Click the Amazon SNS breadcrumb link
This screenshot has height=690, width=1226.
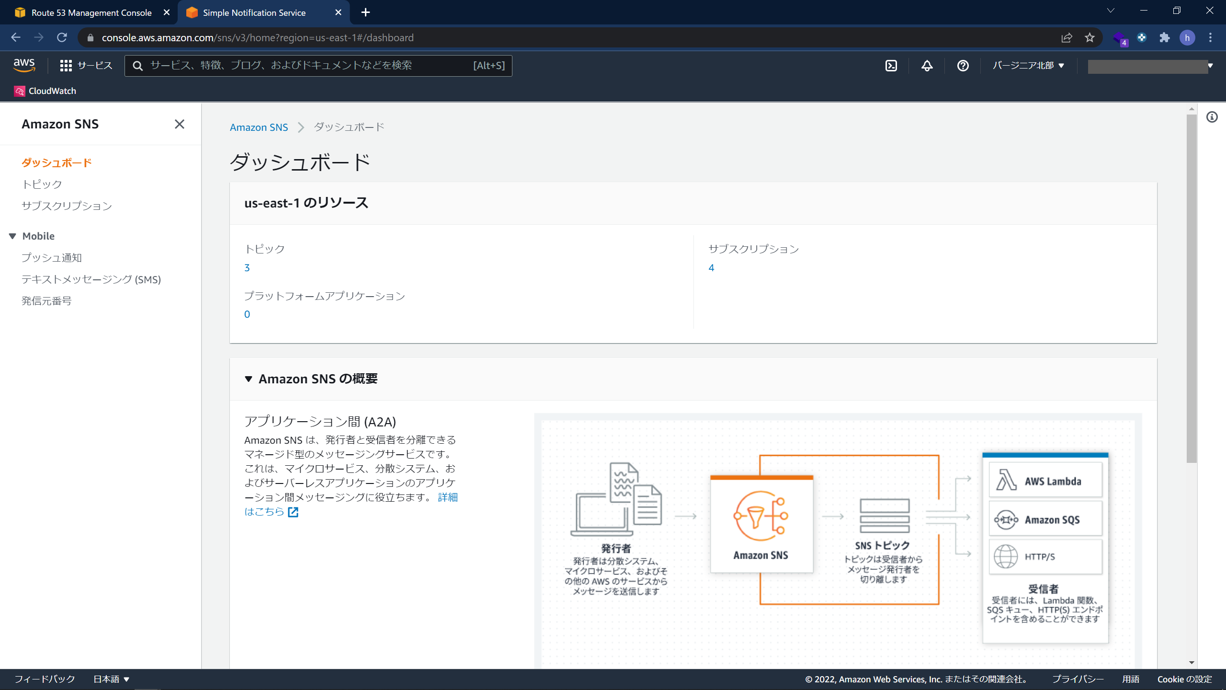tap(259, 127)
